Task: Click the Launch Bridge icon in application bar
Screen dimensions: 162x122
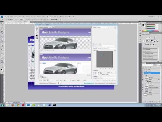Action: pyautogui.click(x=48, y=17)
